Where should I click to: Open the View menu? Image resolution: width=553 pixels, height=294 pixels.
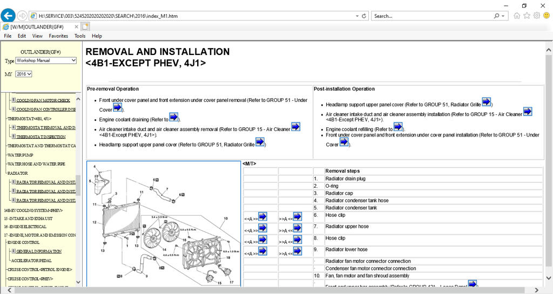click(x=37, y=36)
